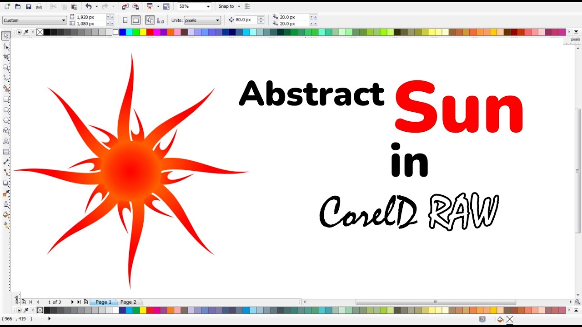
Task: Select the Smart Fill tool
Action: coord(6,88)
